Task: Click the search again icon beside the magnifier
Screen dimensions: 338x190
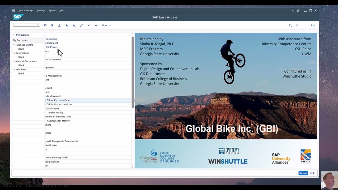Action: point(297,25)
